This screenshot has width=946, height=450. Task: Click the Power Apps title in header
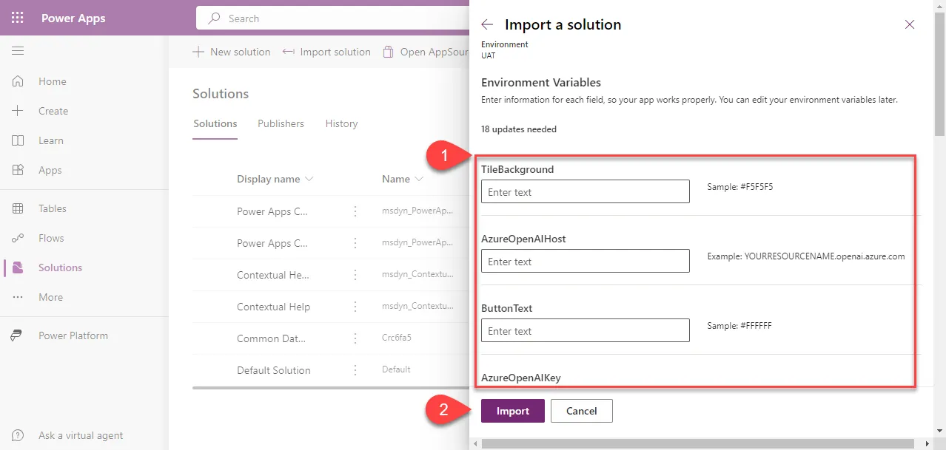[x=73, y=18]
